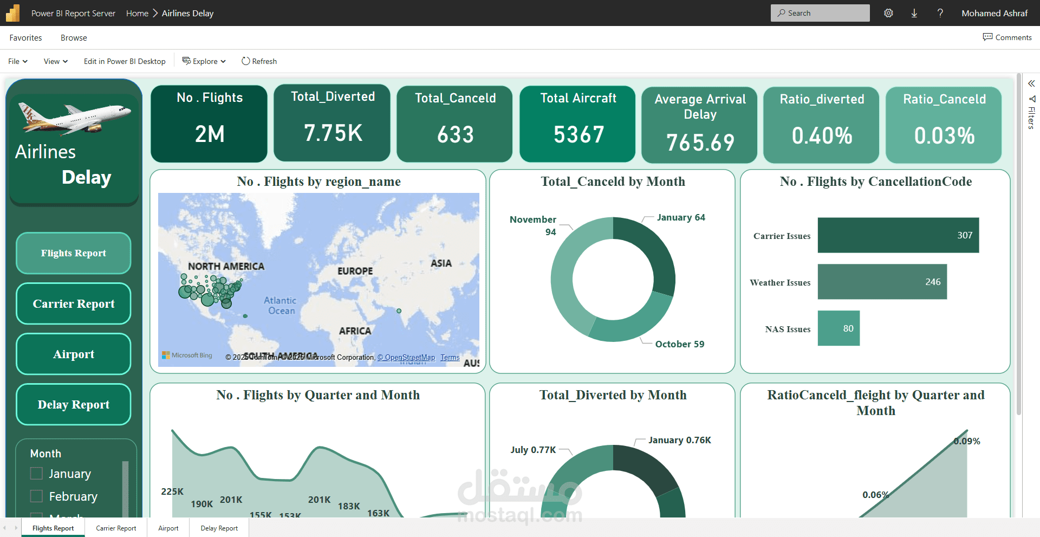
Task: Switch to the Airport page tab
Action: click(168, 528)
